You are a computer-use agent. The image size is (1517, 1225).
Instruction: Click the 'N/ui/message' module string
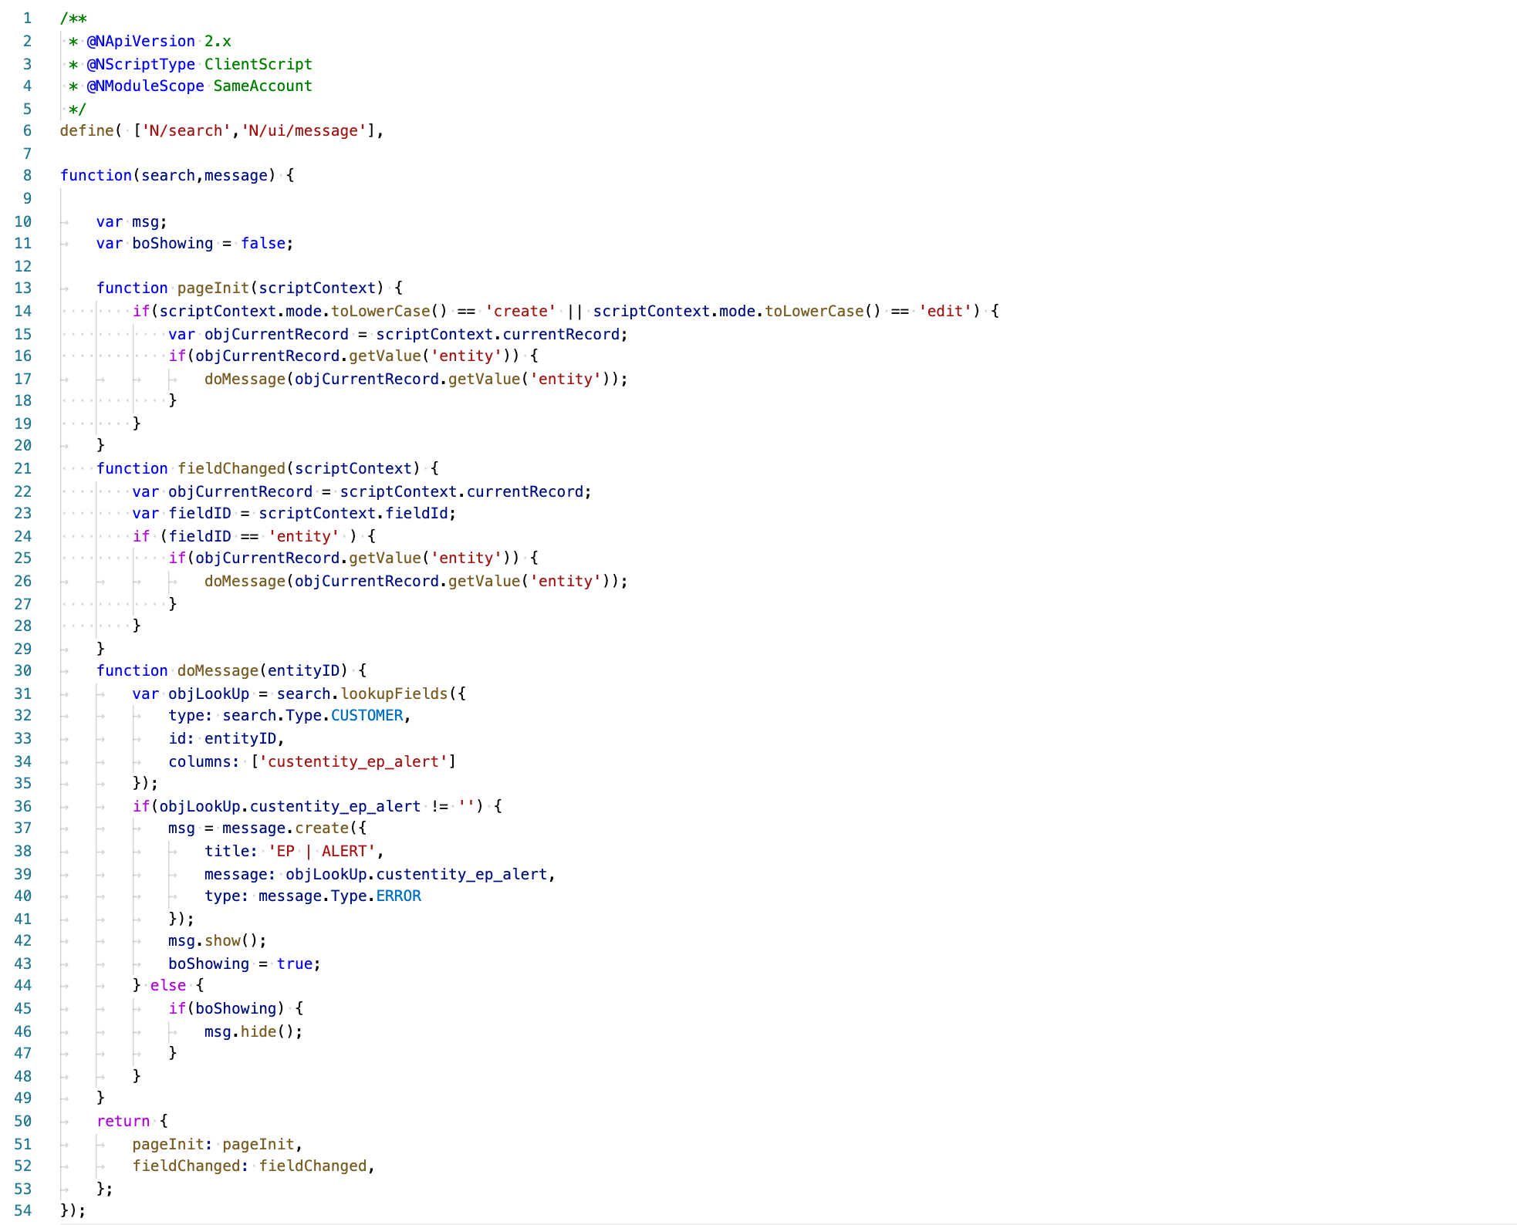point(303,131)
